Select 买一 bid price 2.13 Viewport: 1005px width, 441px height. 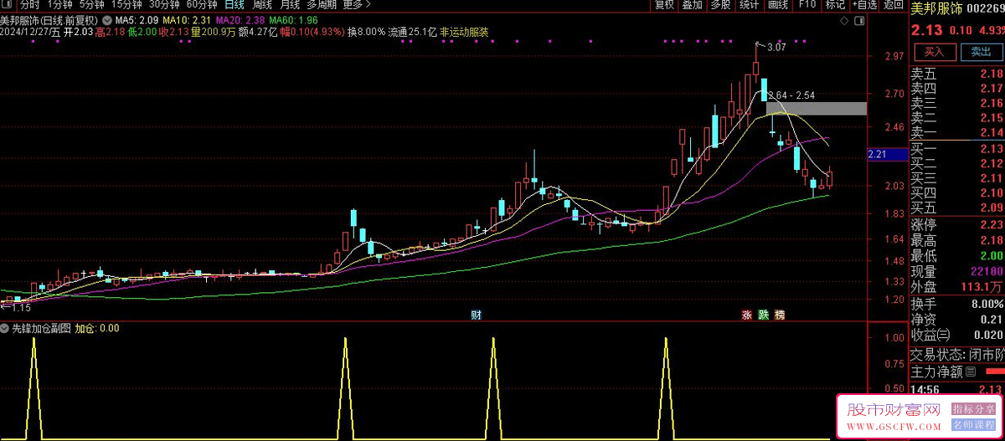957,148
